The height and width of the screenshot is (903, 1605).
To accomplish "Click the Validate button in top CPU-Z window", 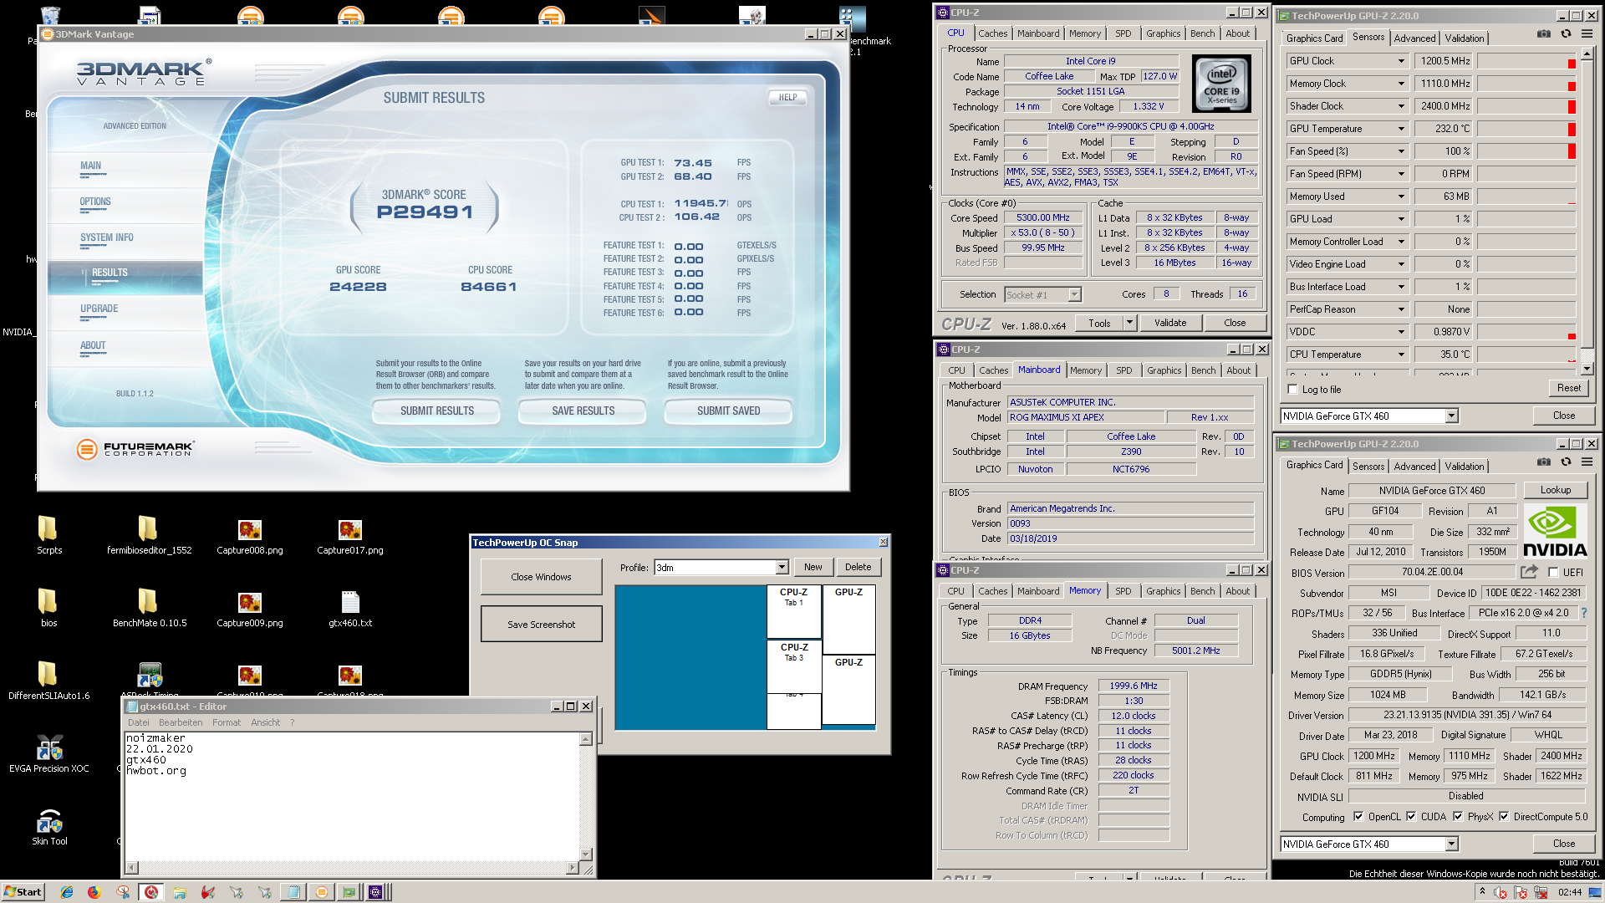I will (x=1169, y=323).
